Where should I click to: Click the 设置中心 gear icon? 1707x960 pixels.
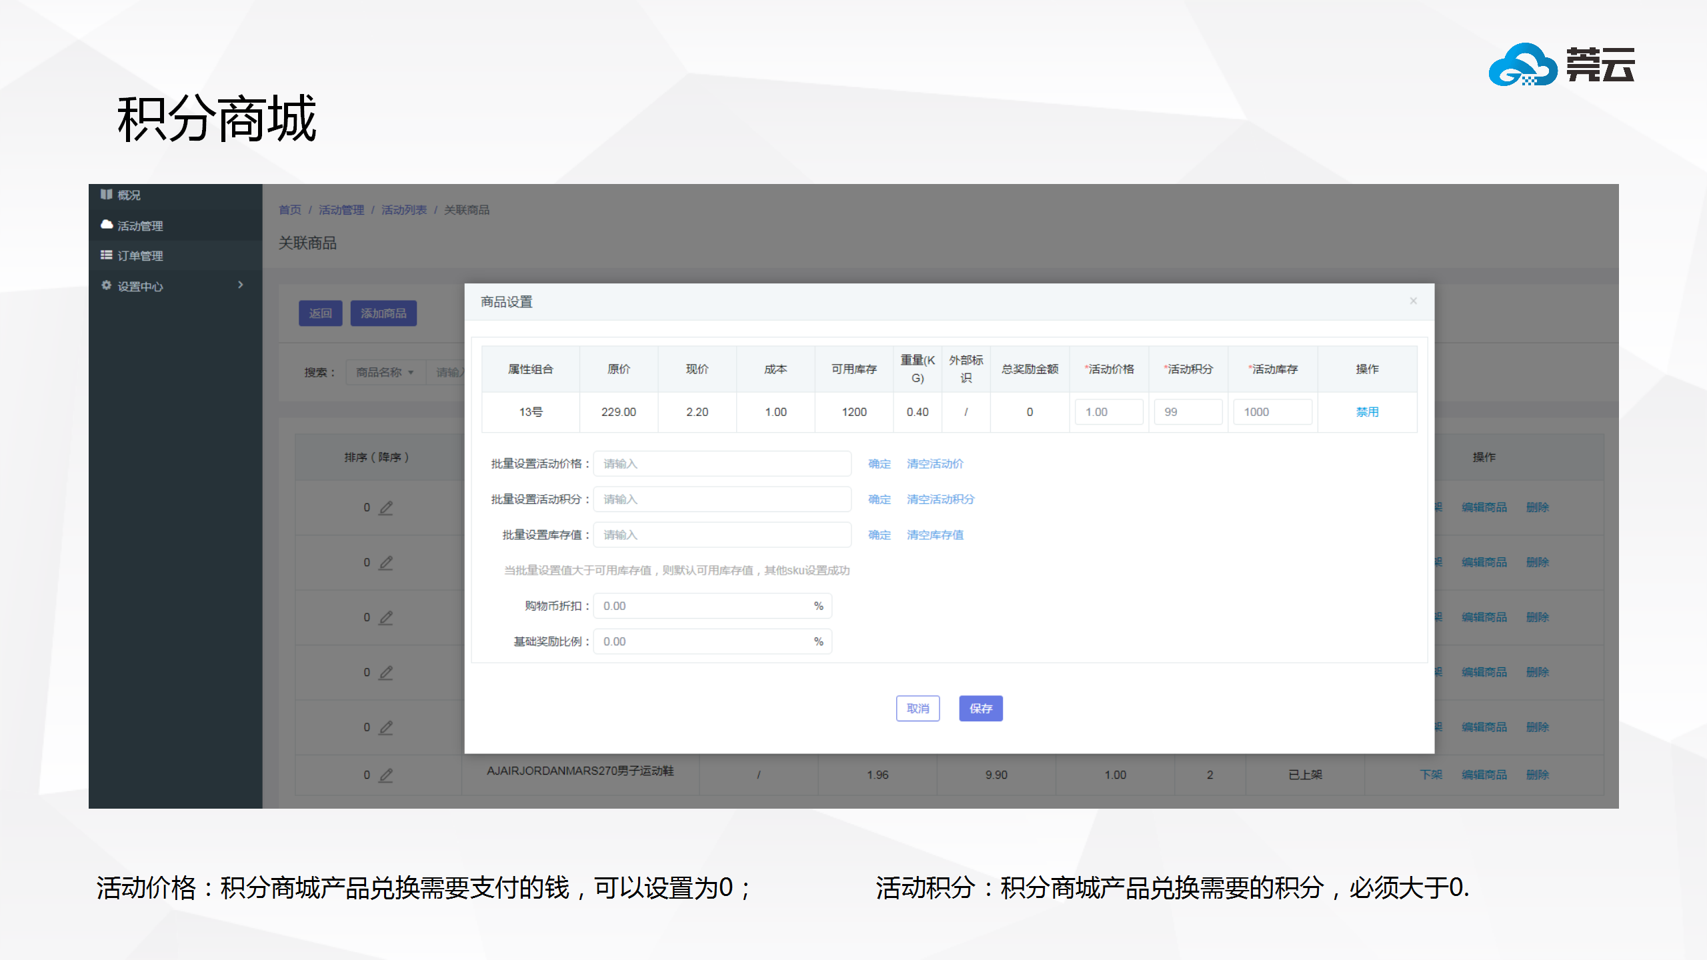(106, 285)
